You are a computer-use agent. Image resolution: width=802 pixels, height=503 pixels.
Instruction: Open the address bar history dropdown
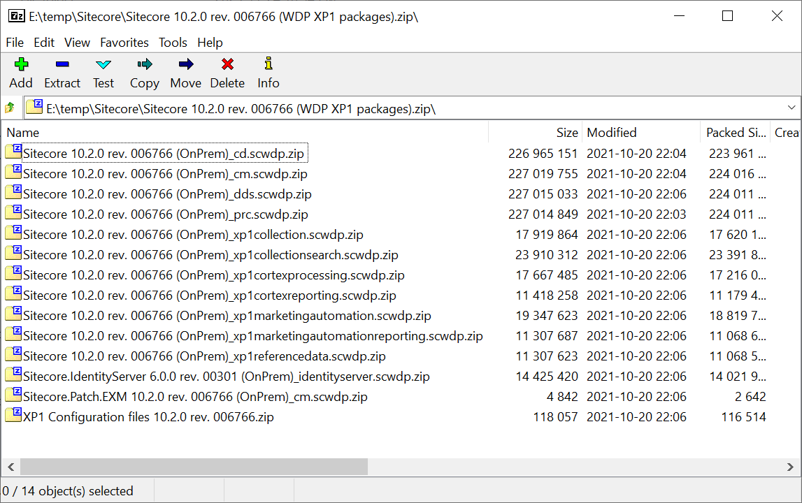(x=791, y=108)
